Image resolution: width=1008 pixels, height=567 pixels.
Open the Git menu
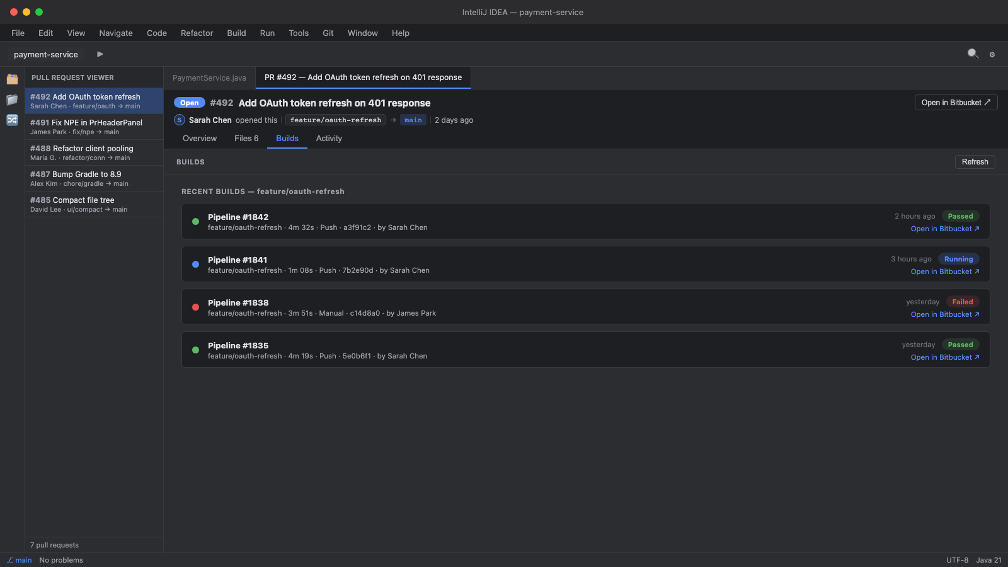(328, 33)
